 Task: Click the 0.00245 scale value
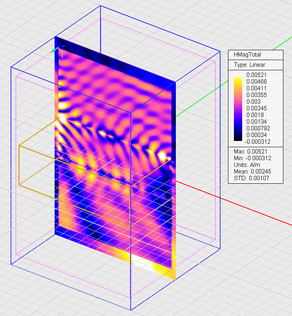point(257,108)
